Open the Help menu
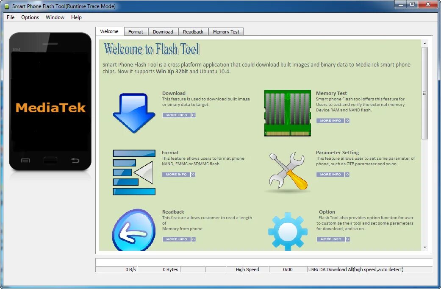The width and height of the screenshot is (441, 289). pos(76,17)
